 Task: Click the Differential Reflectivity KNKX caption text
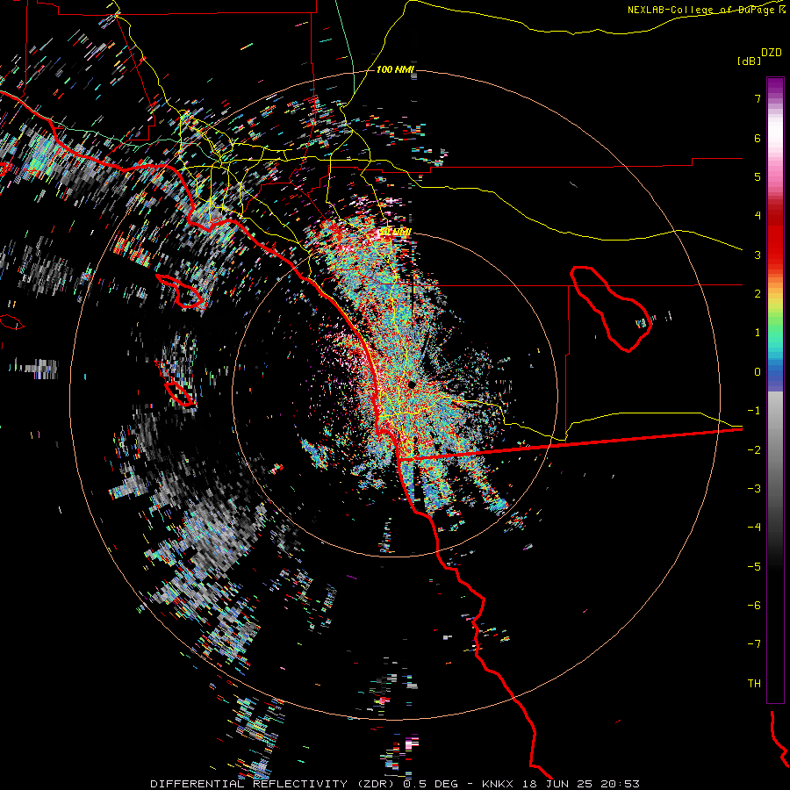(395, 784)
